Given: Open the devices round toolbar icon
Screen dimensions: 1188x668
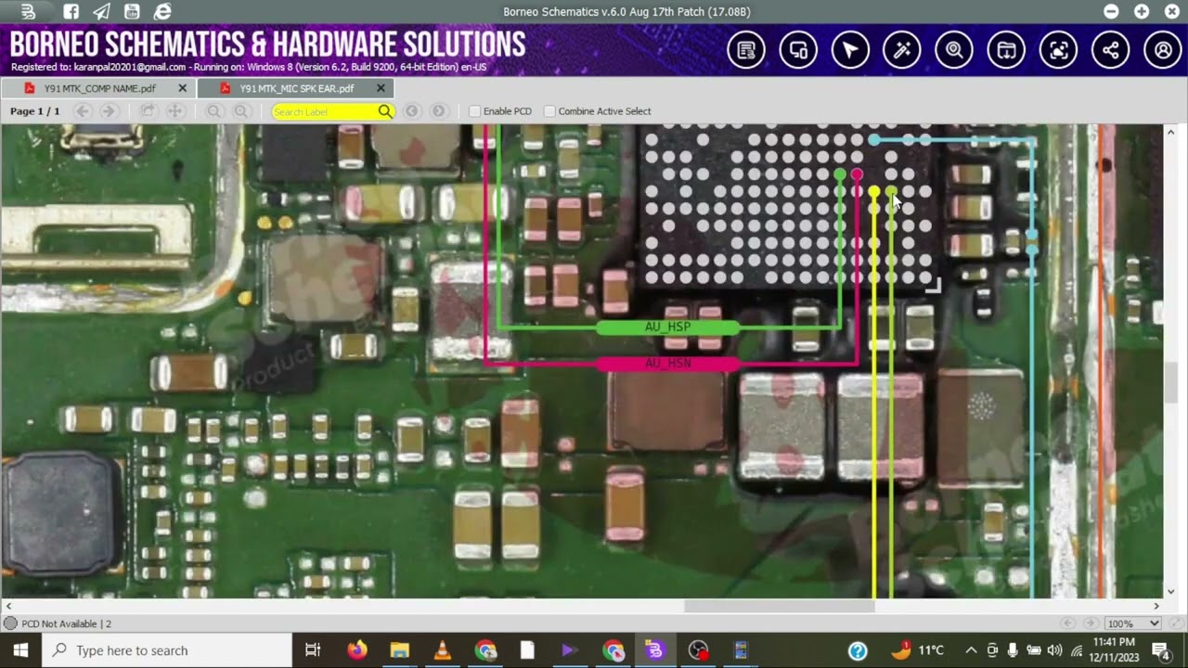Looking at the screenshot, I should click(x=798, y=50).
